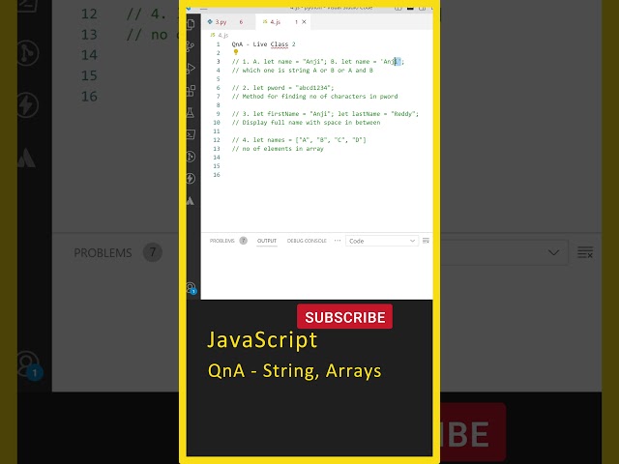Select the 4.js editor tab

tap(283, 22)
